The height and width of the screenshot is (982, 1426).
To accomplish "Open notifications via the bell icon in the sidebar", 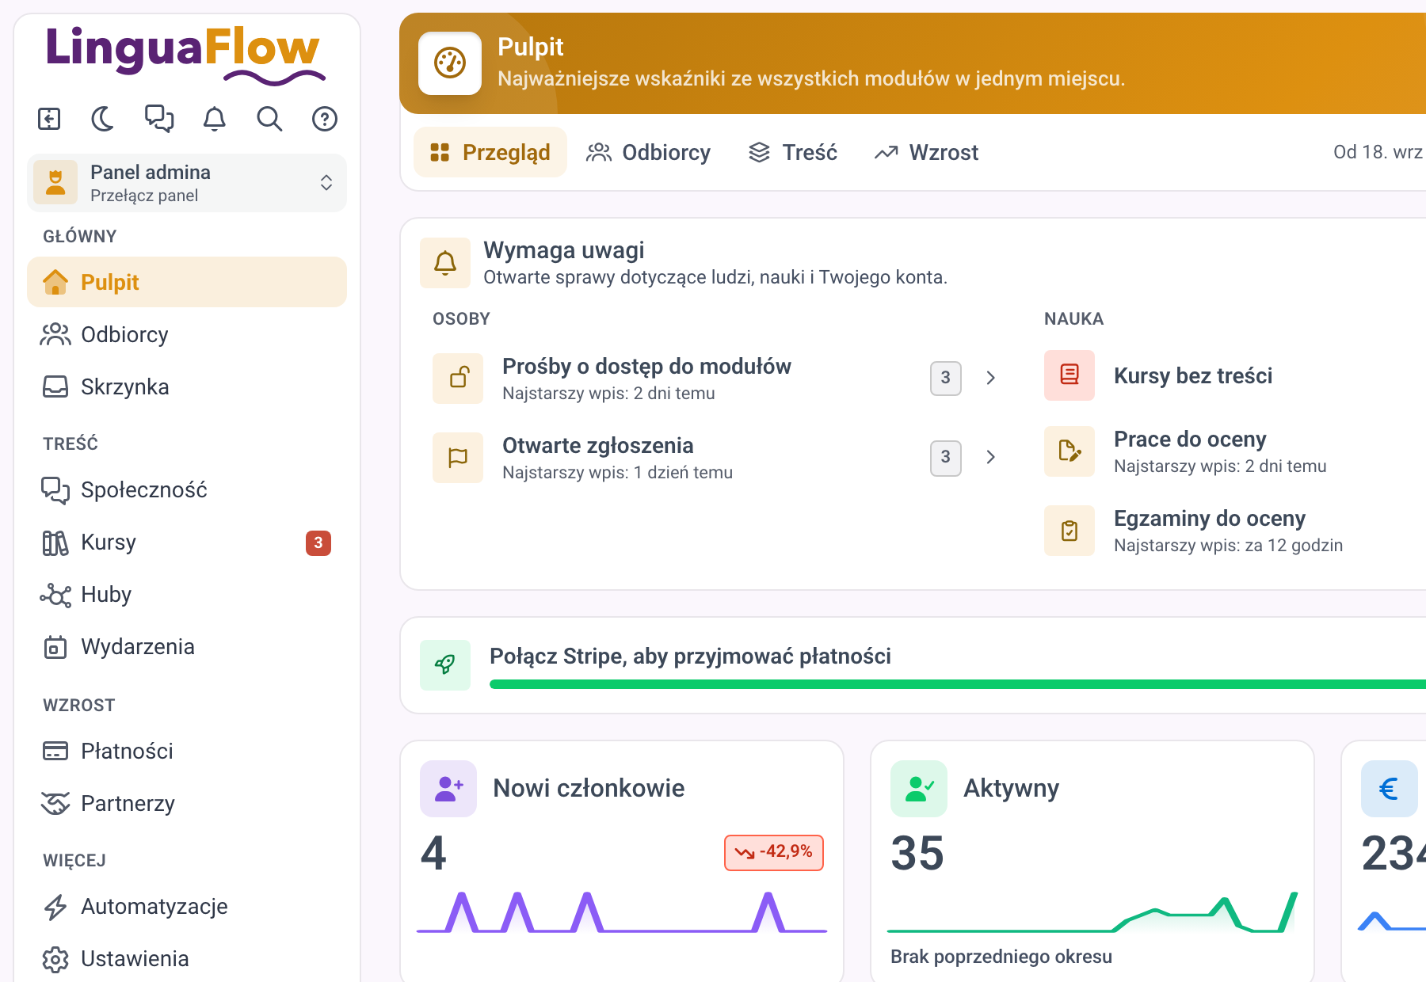I will point(215,119).
